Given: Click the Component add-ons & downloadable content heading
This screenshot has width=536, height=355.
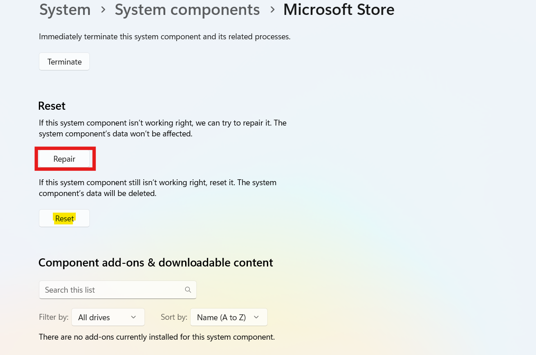Looking at the screenshot, I should 156,262.
